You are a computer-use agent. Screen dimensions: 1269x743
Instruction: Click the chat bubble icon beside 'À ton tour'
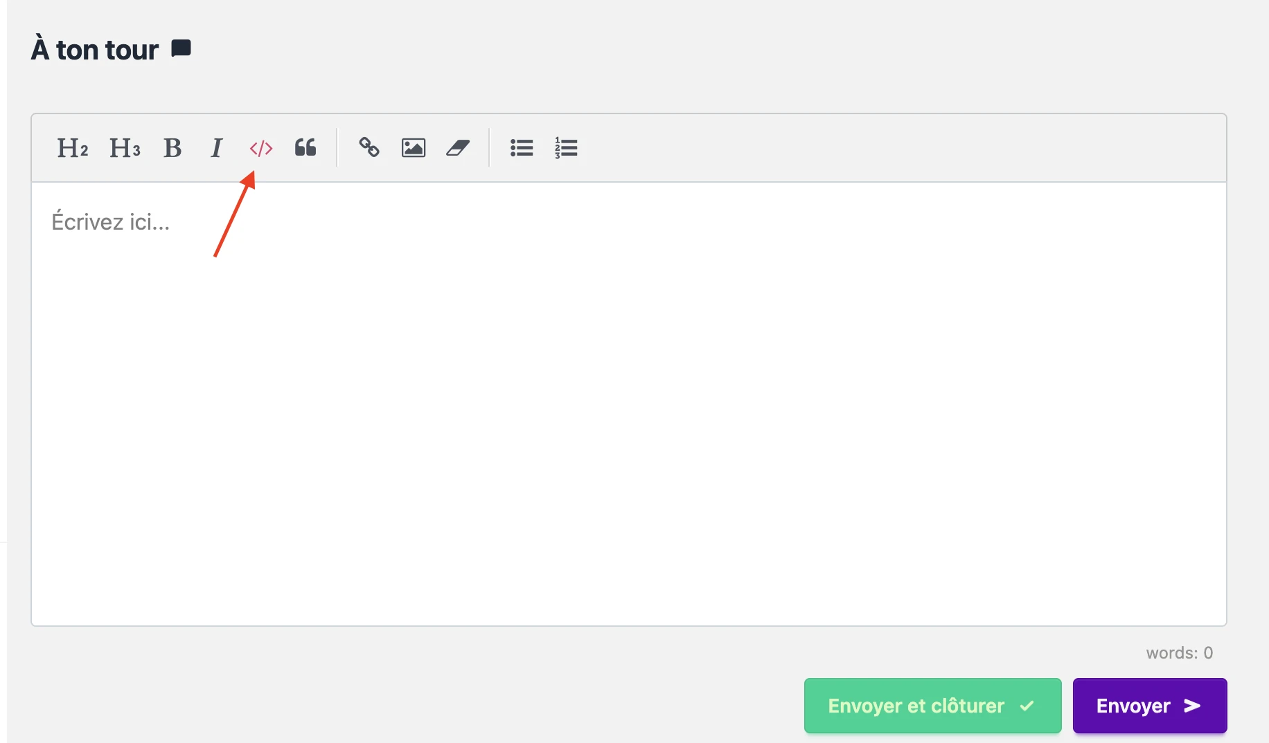pos(181,48)
